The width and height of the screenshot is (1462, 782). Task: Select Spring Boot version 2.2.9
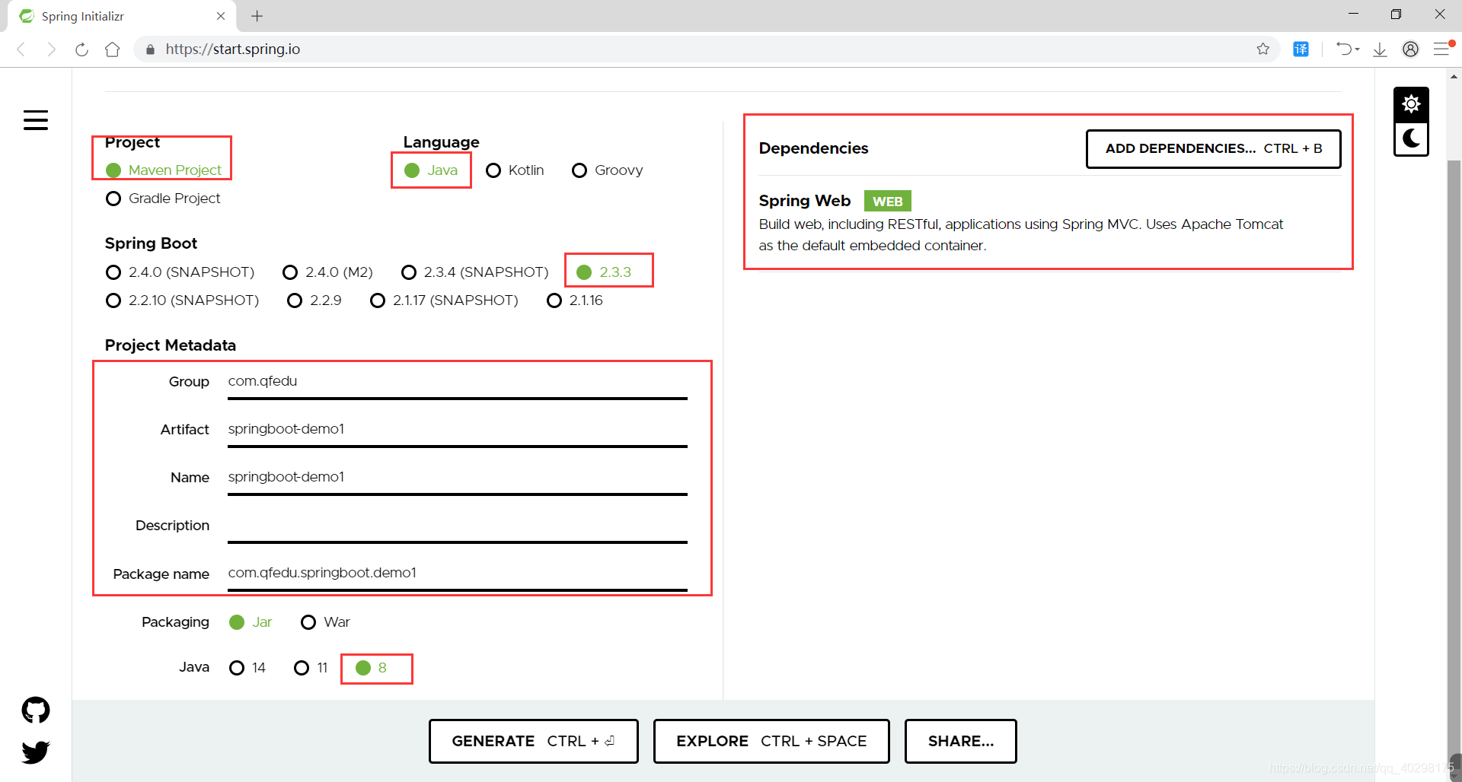(x=314, y=300)
